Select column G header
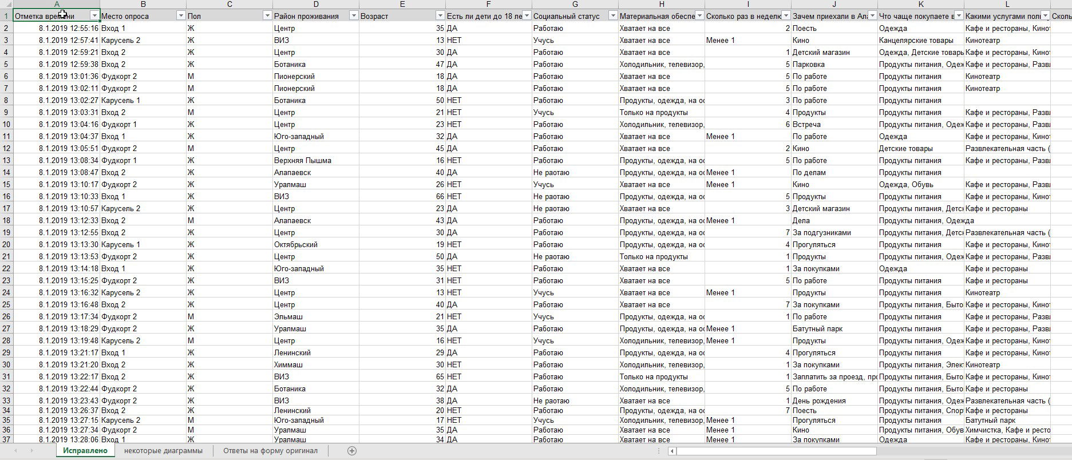Image resolution: width=1072 pixels, height=460 pixels. (x=575, y=4)
